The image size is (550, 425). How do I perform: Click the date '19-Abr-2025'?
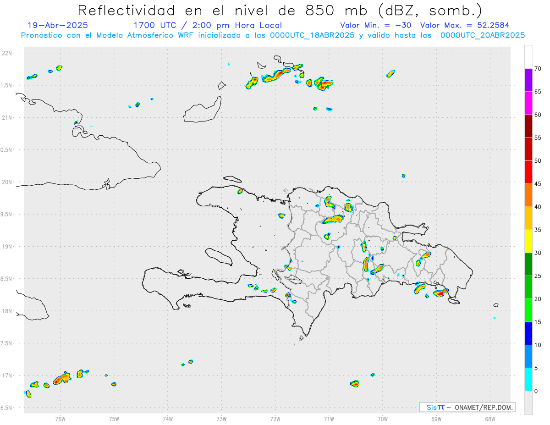(x=58, y=25)
